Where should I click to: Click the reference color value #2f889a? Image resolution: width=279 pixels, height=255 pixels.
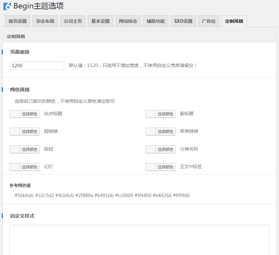point(84,195)
